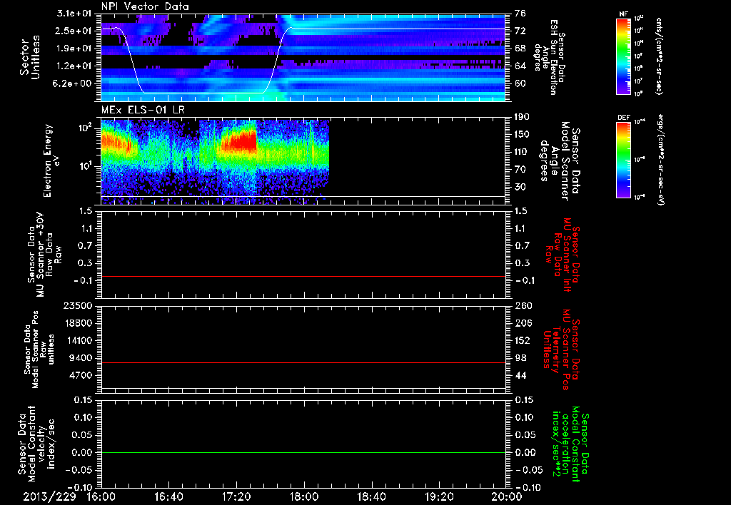
Task: Click the "Electron Energy eV" axis label
Action: click(x=51, y=160)
